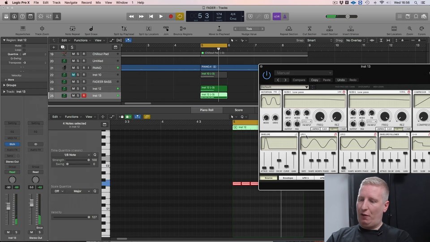430x242 pixels.
Task: Toggle the metronome button
Action: point(285,17)
